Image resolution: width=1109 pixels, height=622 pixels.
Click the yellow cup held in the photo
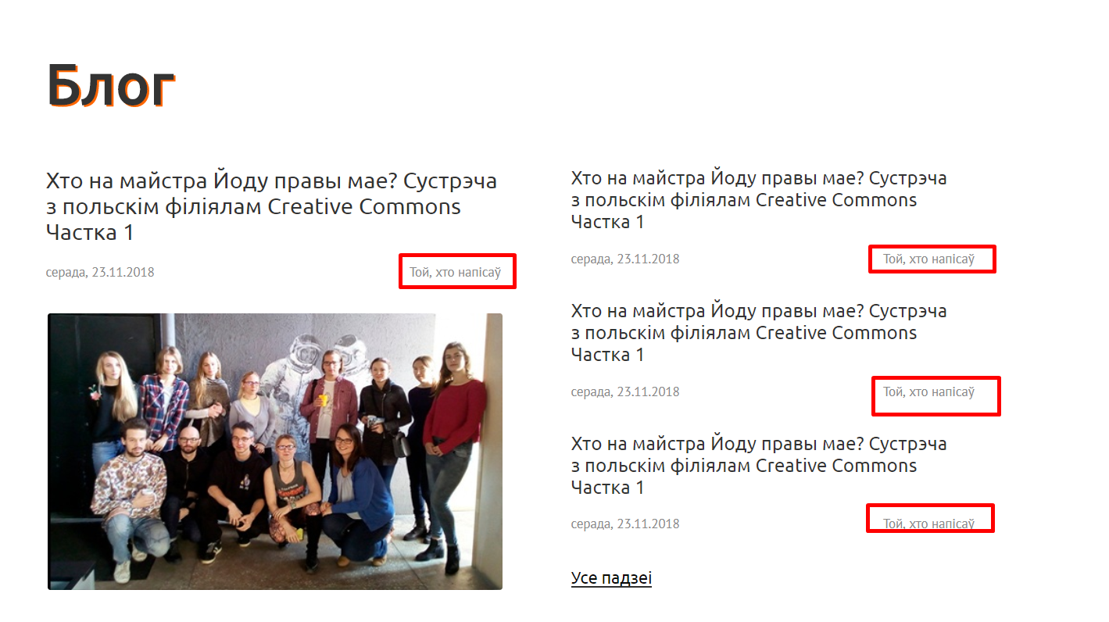click(x=324, y=400)
